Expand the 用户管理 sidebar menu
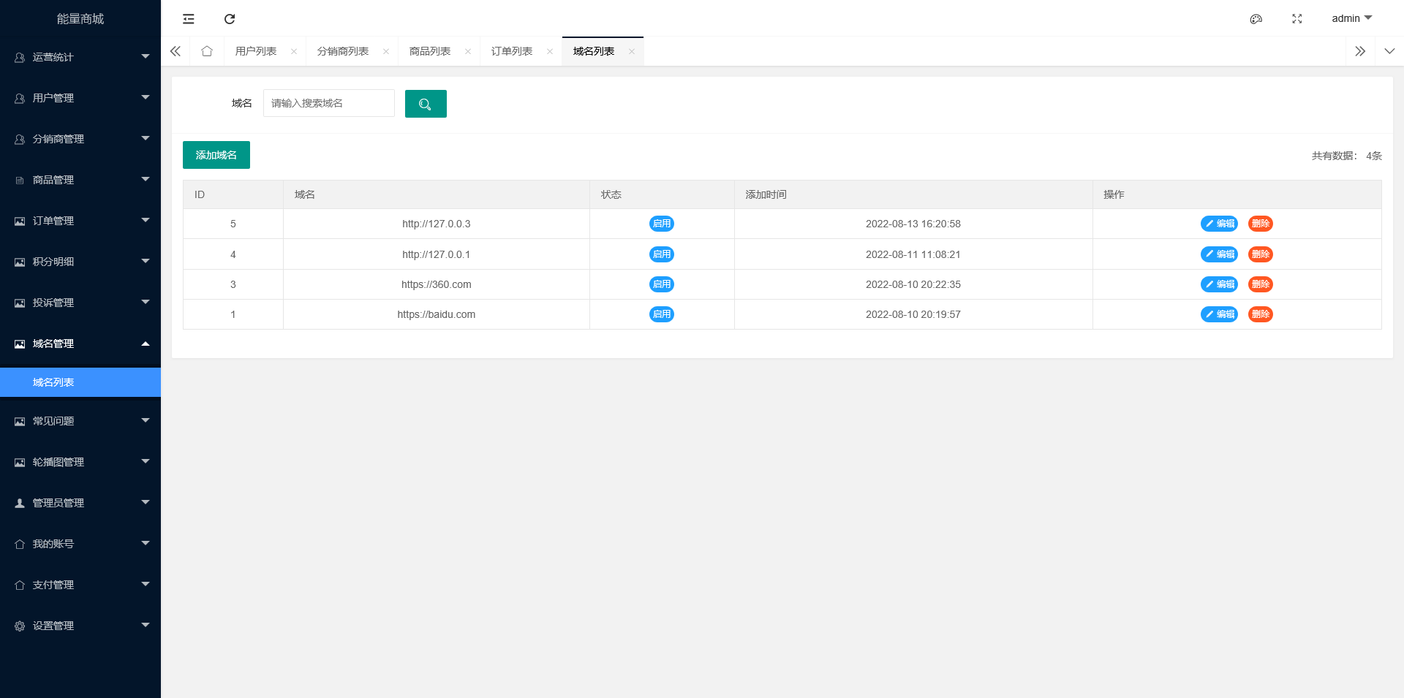 [x=80, y=98]
